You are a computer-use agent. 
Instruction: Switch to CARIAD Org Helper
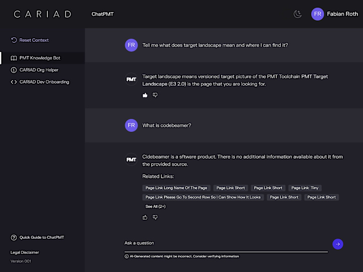click(39, 70)
